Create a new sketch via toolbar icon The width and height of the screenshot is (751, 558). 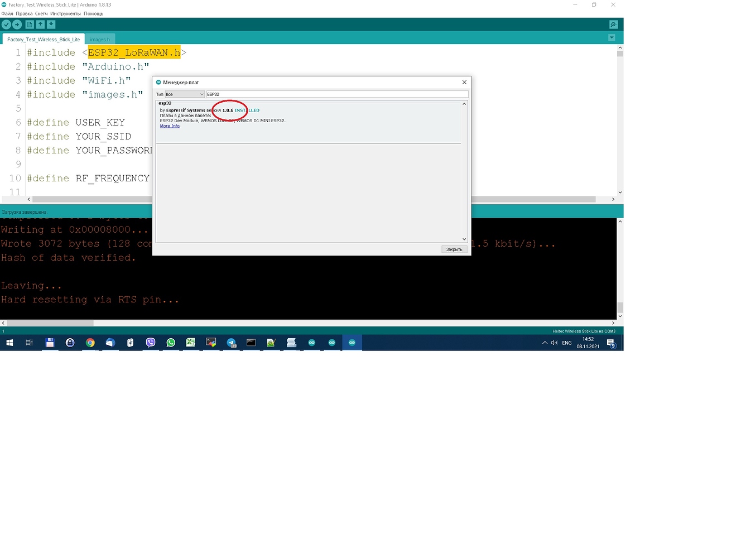(x=30, y=25)
